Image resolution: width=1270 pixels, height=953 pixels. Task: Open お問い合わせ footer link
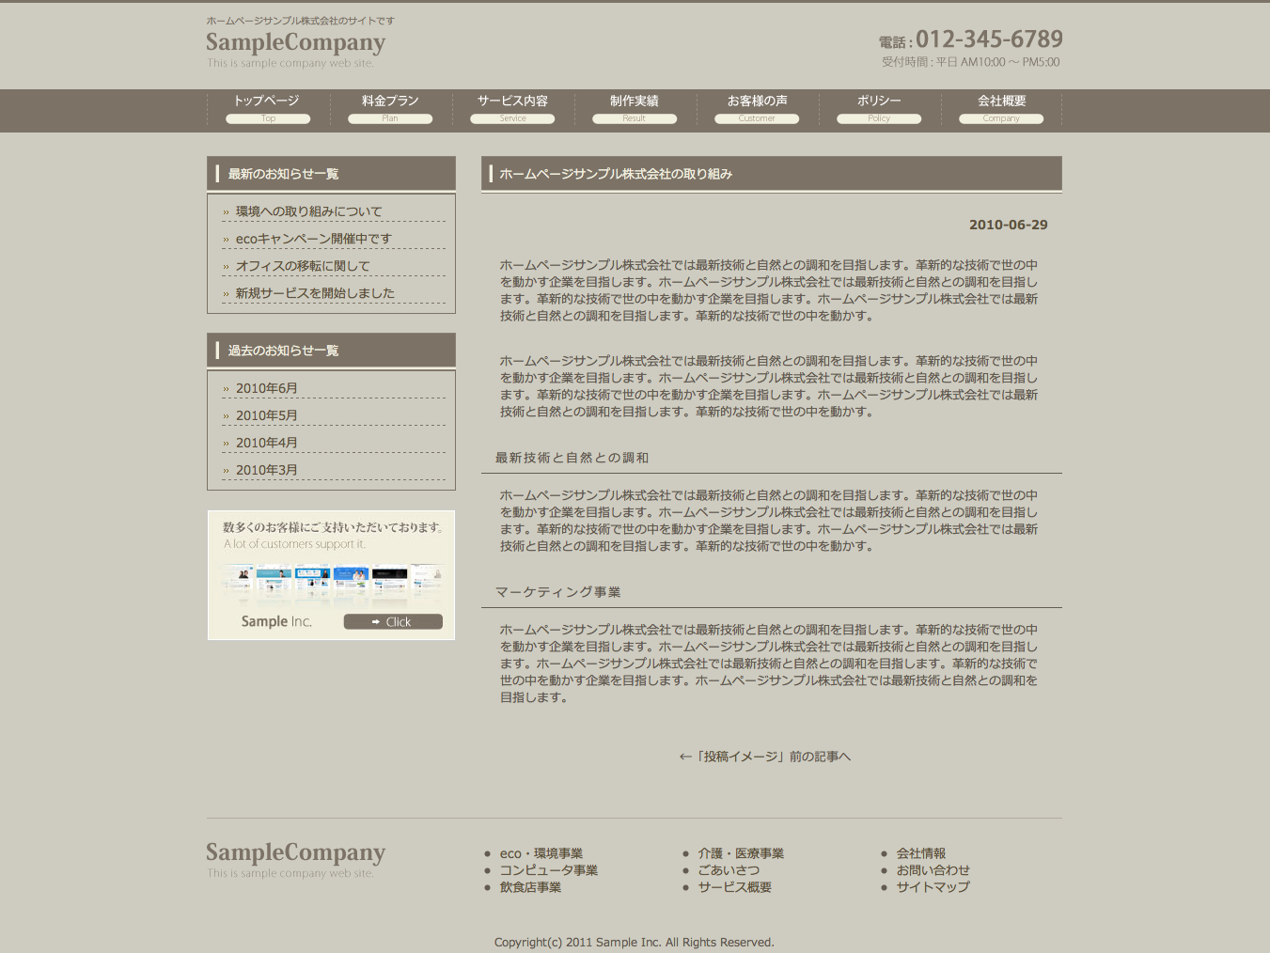(x=933, y=870)
